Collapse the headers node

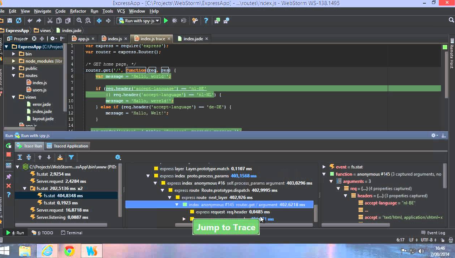pyautogui.click(x=345, y=196)
